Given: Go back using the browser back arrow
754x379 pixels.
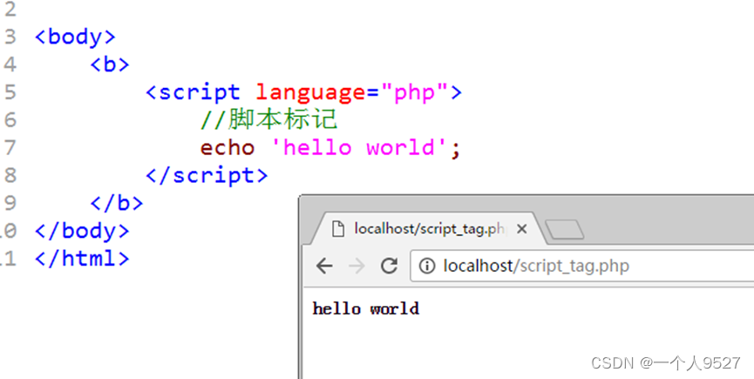Looking at the screenshot, I should [x=324, y=265].
